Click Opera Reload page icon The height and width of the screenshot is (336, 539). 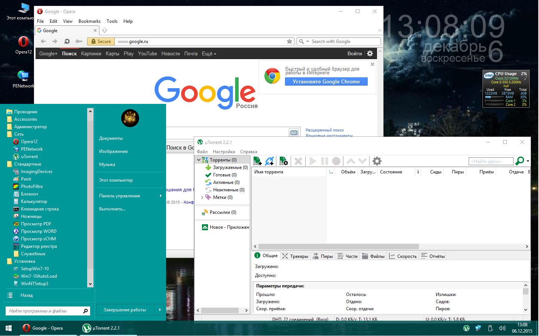coord(67,41)
